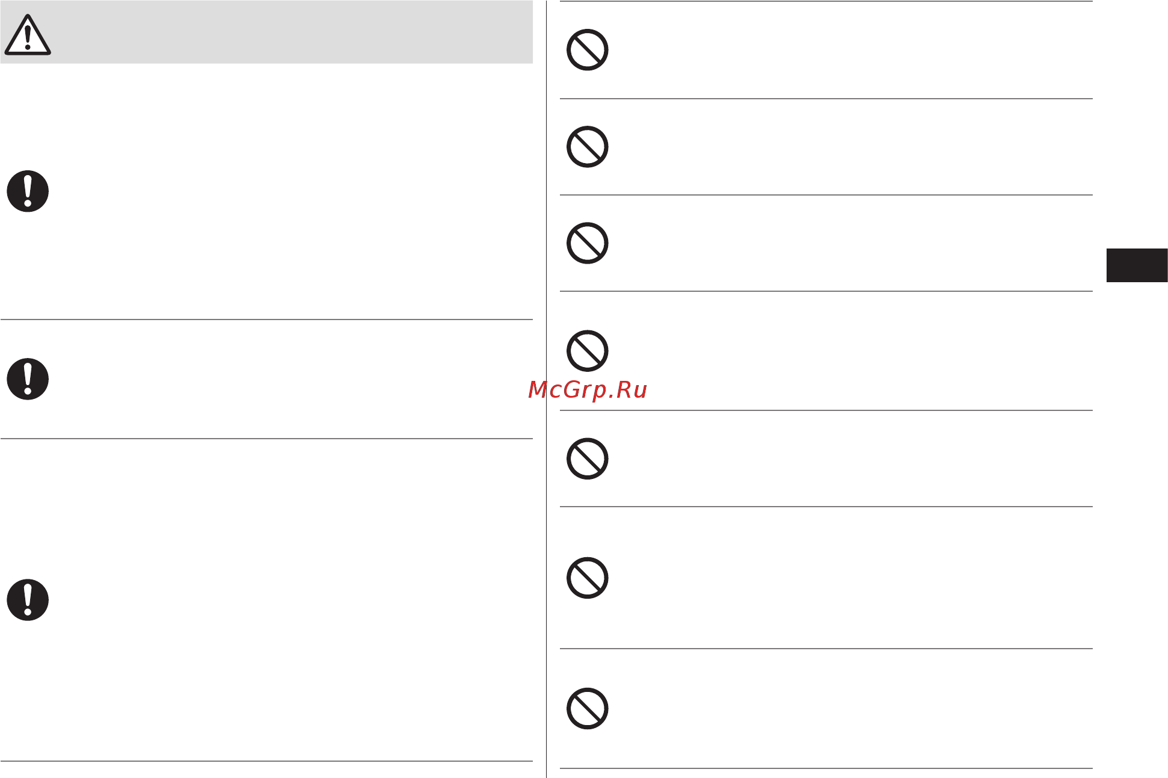Select the fourth prohibition icon above the McGrp.Ru watermark
Screen dimensions: 1168x778
[x=588, y=351]
